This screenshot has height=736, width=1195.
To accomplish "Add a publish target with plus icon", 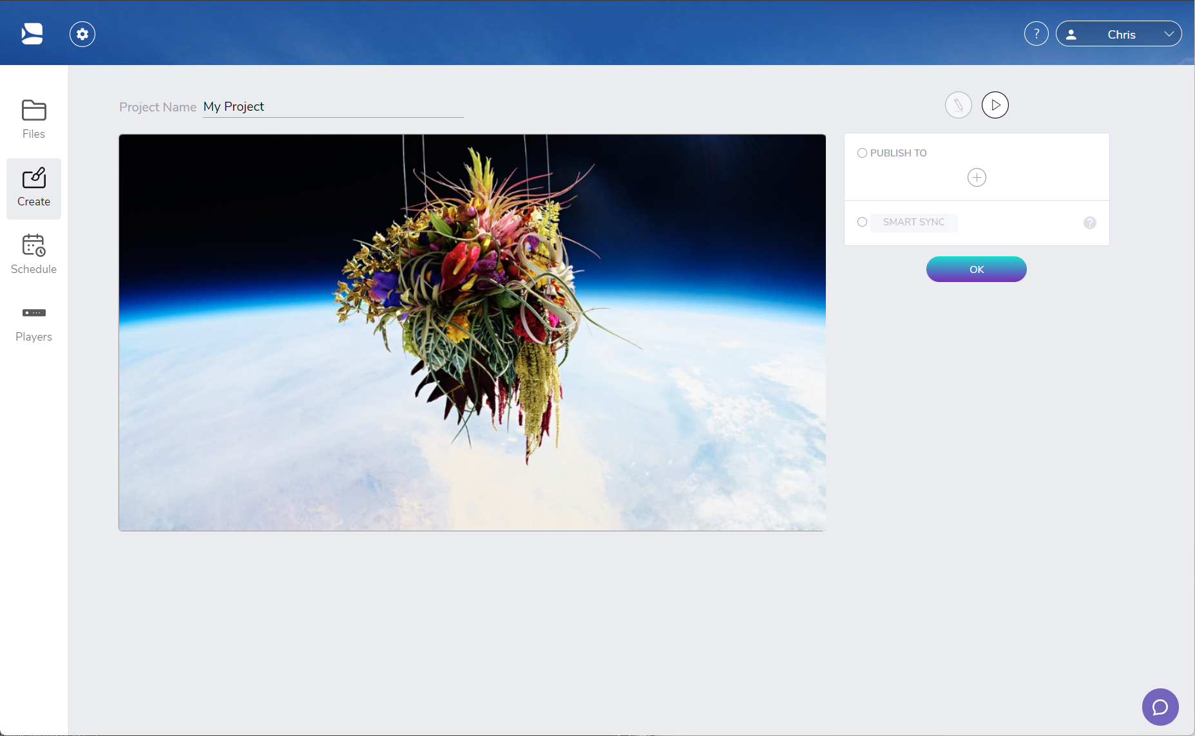I will [977, 178].
